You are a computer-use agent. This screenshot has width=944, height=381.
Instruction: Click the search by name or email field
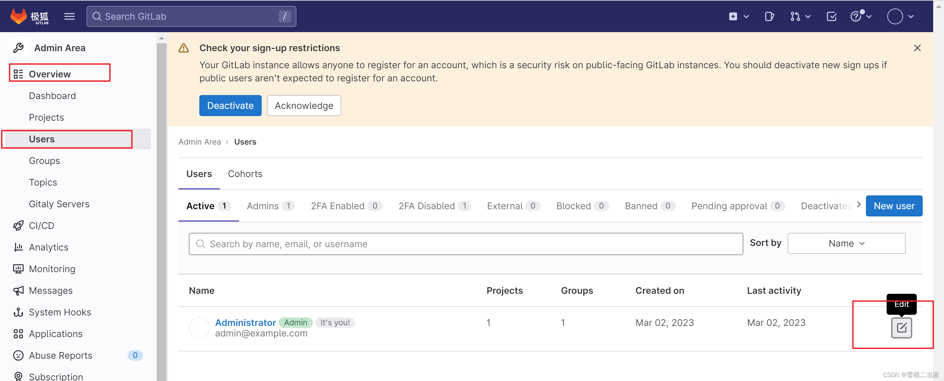465,244
